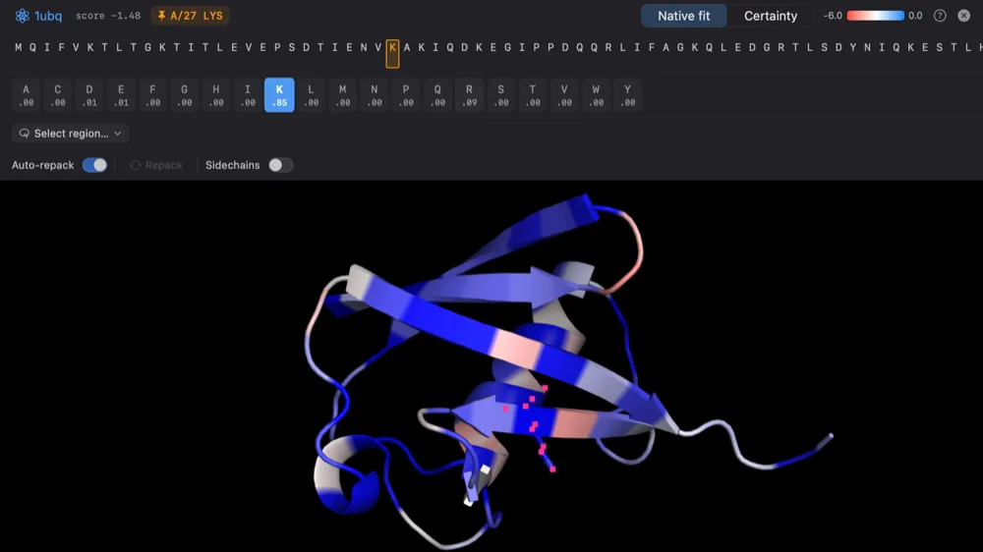This screenshot has height=552, width=983.
Task: Click the 1ubq structure name label
Action: (x=48, y=16)
